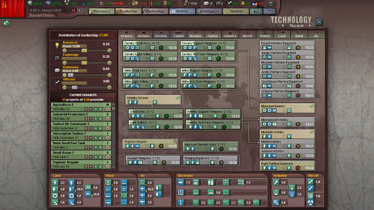
Task: Move Tactical Air Command: 1 up one slot
Action: [96, 128]
